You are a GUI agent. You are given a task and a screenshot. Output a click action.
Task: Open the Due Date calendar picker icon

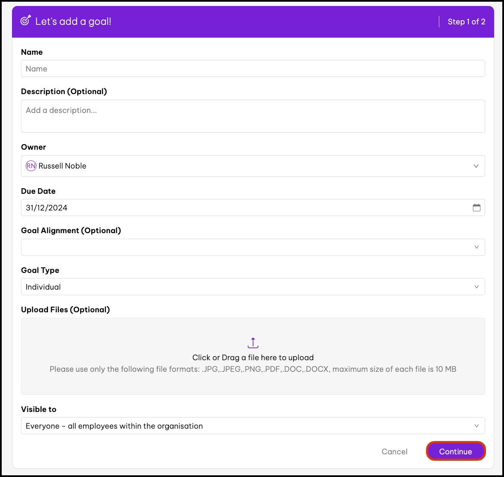(x=476, y=208)
